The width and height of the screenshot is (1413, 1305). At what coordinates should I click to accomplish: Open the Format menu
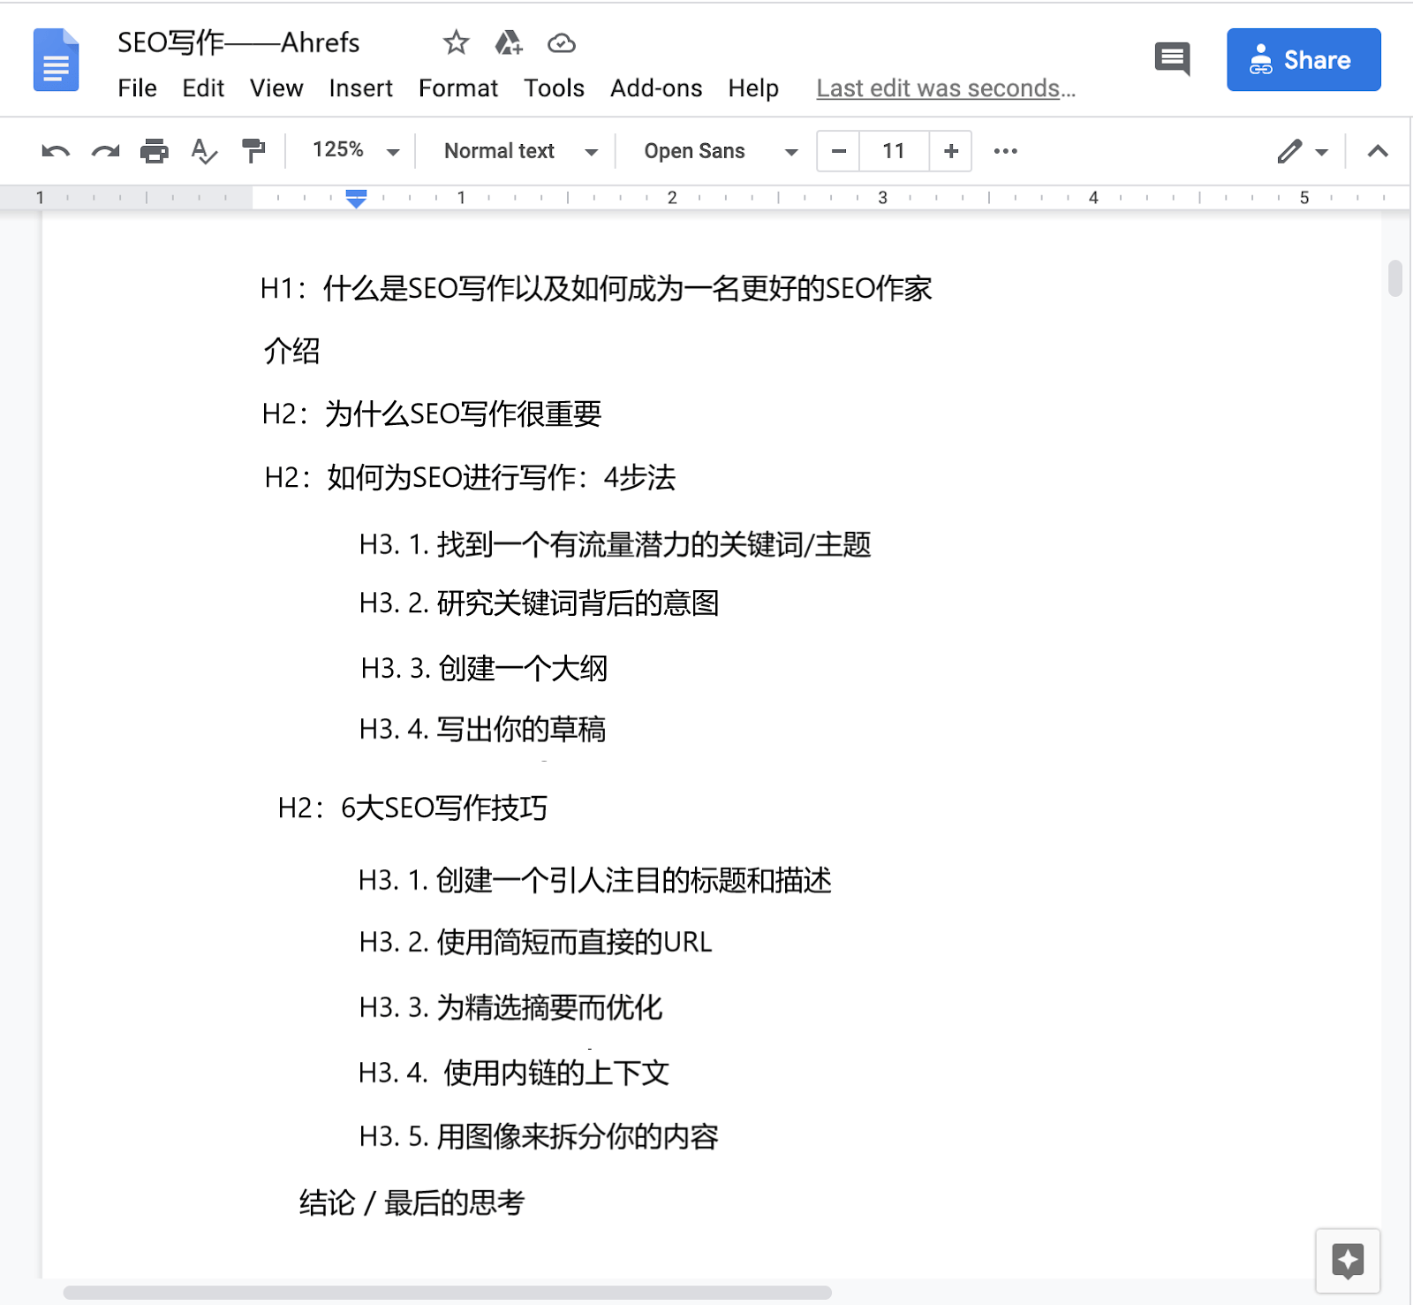pos(457,88)
